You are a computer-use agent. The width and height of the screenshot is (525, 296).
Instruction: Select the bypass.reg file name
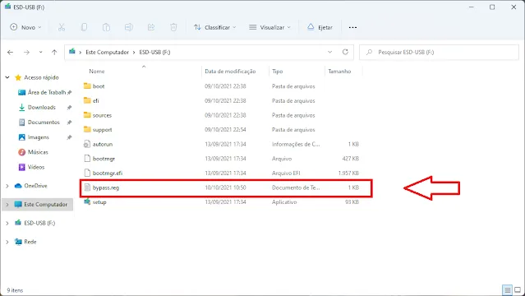pyautogui.click(x=106, y=187)
